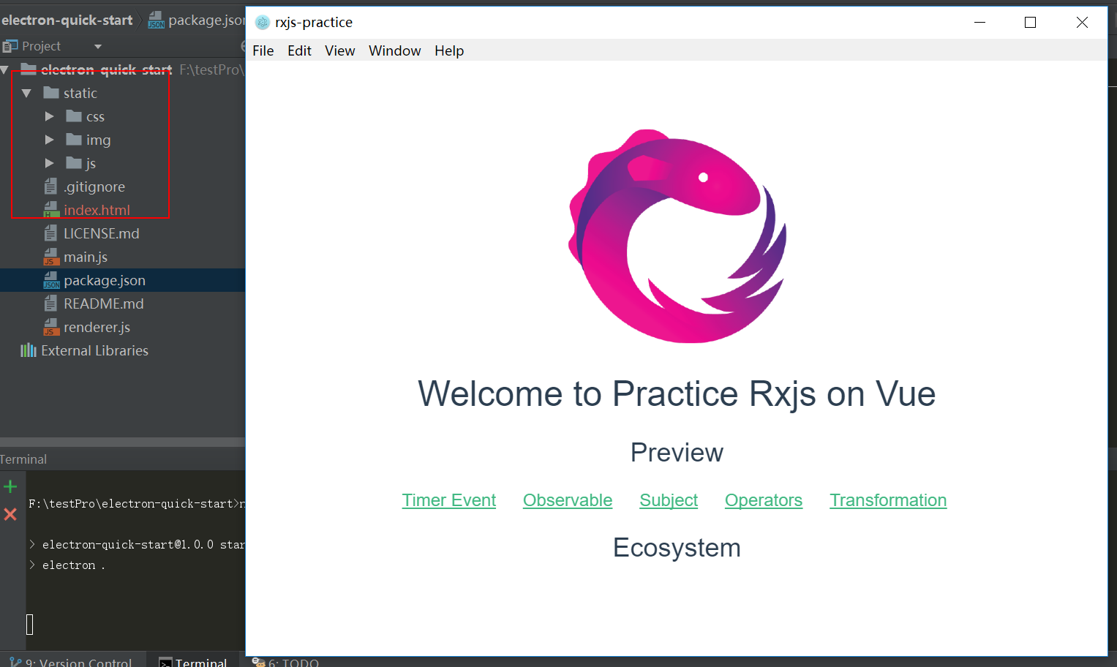Close terminal session with red X icon
This screenshot has height=667, width=1117.
10,514
